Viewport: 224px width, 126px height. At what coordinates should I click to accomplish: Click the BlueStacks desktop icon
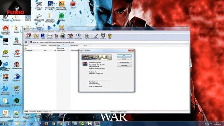[x=6, y=53]
